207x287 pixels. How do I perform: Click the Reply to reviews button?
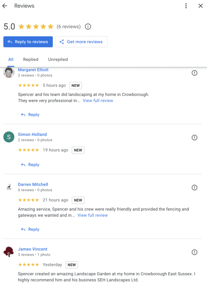(x=28, y=41)
